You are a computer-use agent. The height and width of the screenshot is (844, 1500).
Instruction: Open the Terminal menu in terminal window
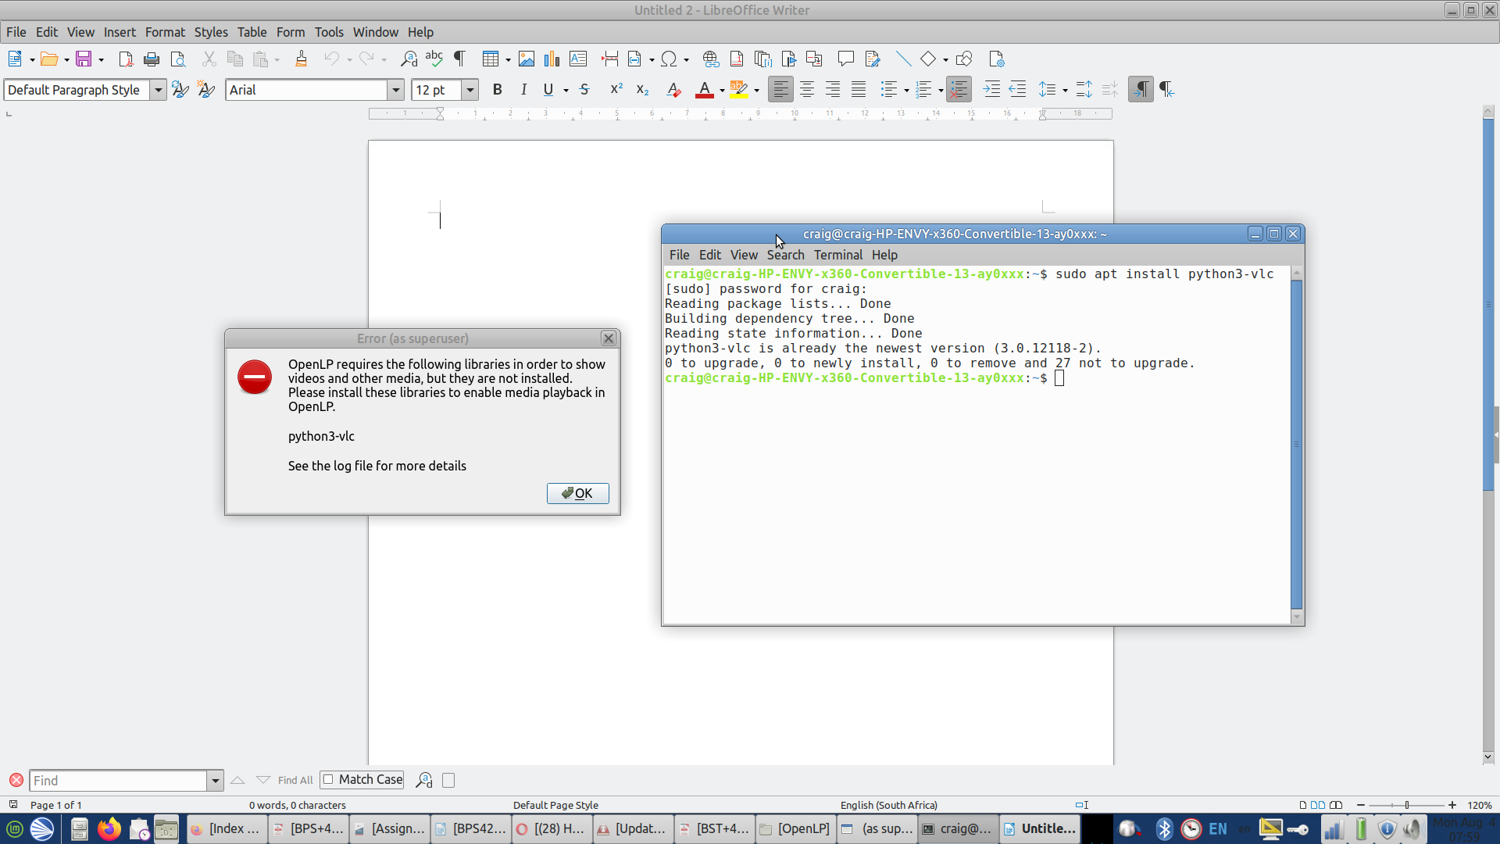(x=837, y=255)
